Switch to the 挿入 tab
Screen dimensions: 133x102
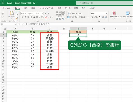[26, 8]
